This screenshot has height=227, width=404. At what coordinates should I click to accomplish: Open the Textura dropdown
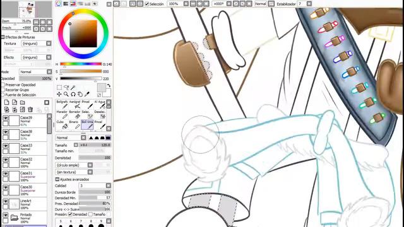coord(37,44)
